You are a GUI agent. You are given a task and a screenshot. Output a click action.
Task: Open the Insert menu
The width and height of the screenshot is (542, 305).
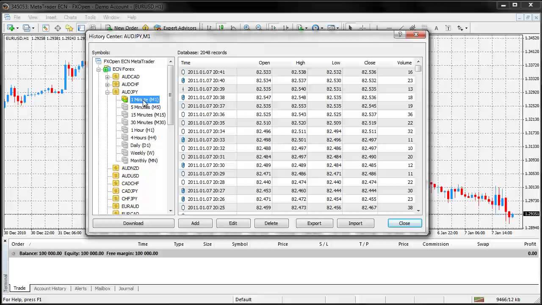coord(51,17)
